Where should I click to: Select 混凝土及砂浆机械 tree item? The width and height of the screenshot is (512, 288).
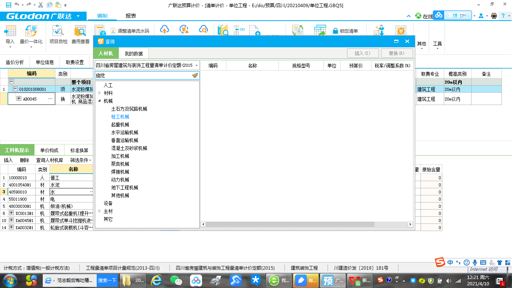(129, 148)
